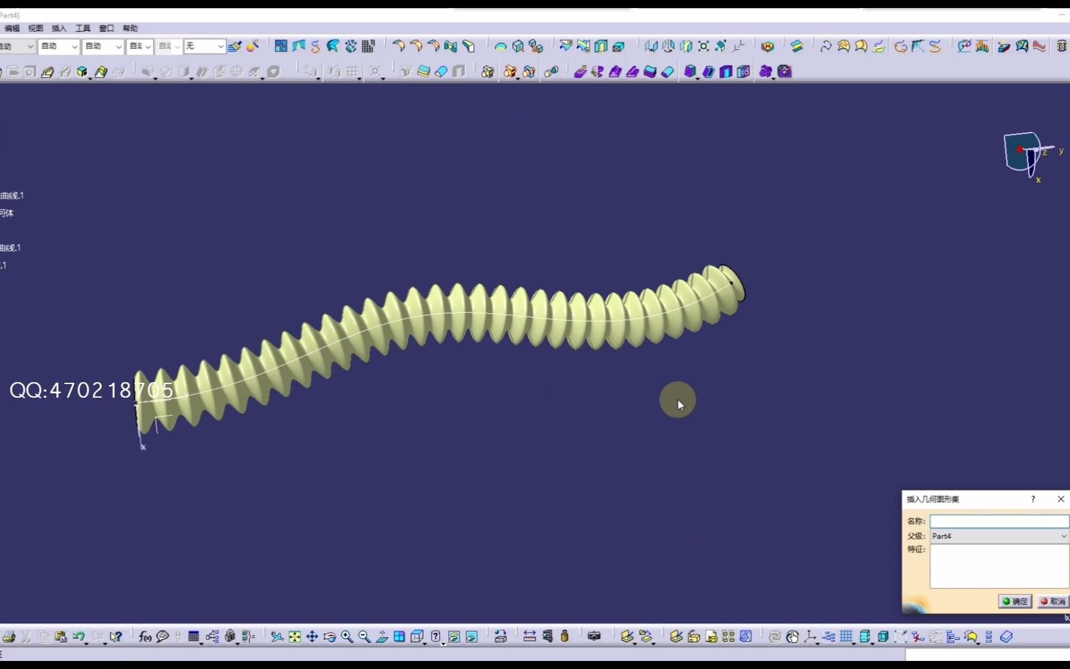1070x669 pixels.
Task: Click the dark blue solid box icon
Action: tap(690, 72)
